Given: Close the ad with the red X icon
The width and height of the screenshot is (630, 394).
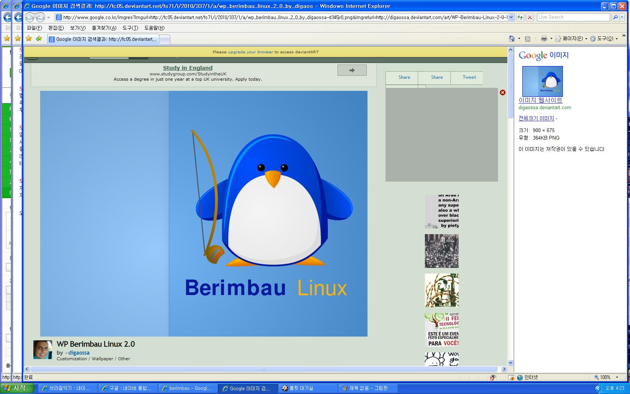Looking at the screenshot, I should pyautogui.click(x=502, y=92).
